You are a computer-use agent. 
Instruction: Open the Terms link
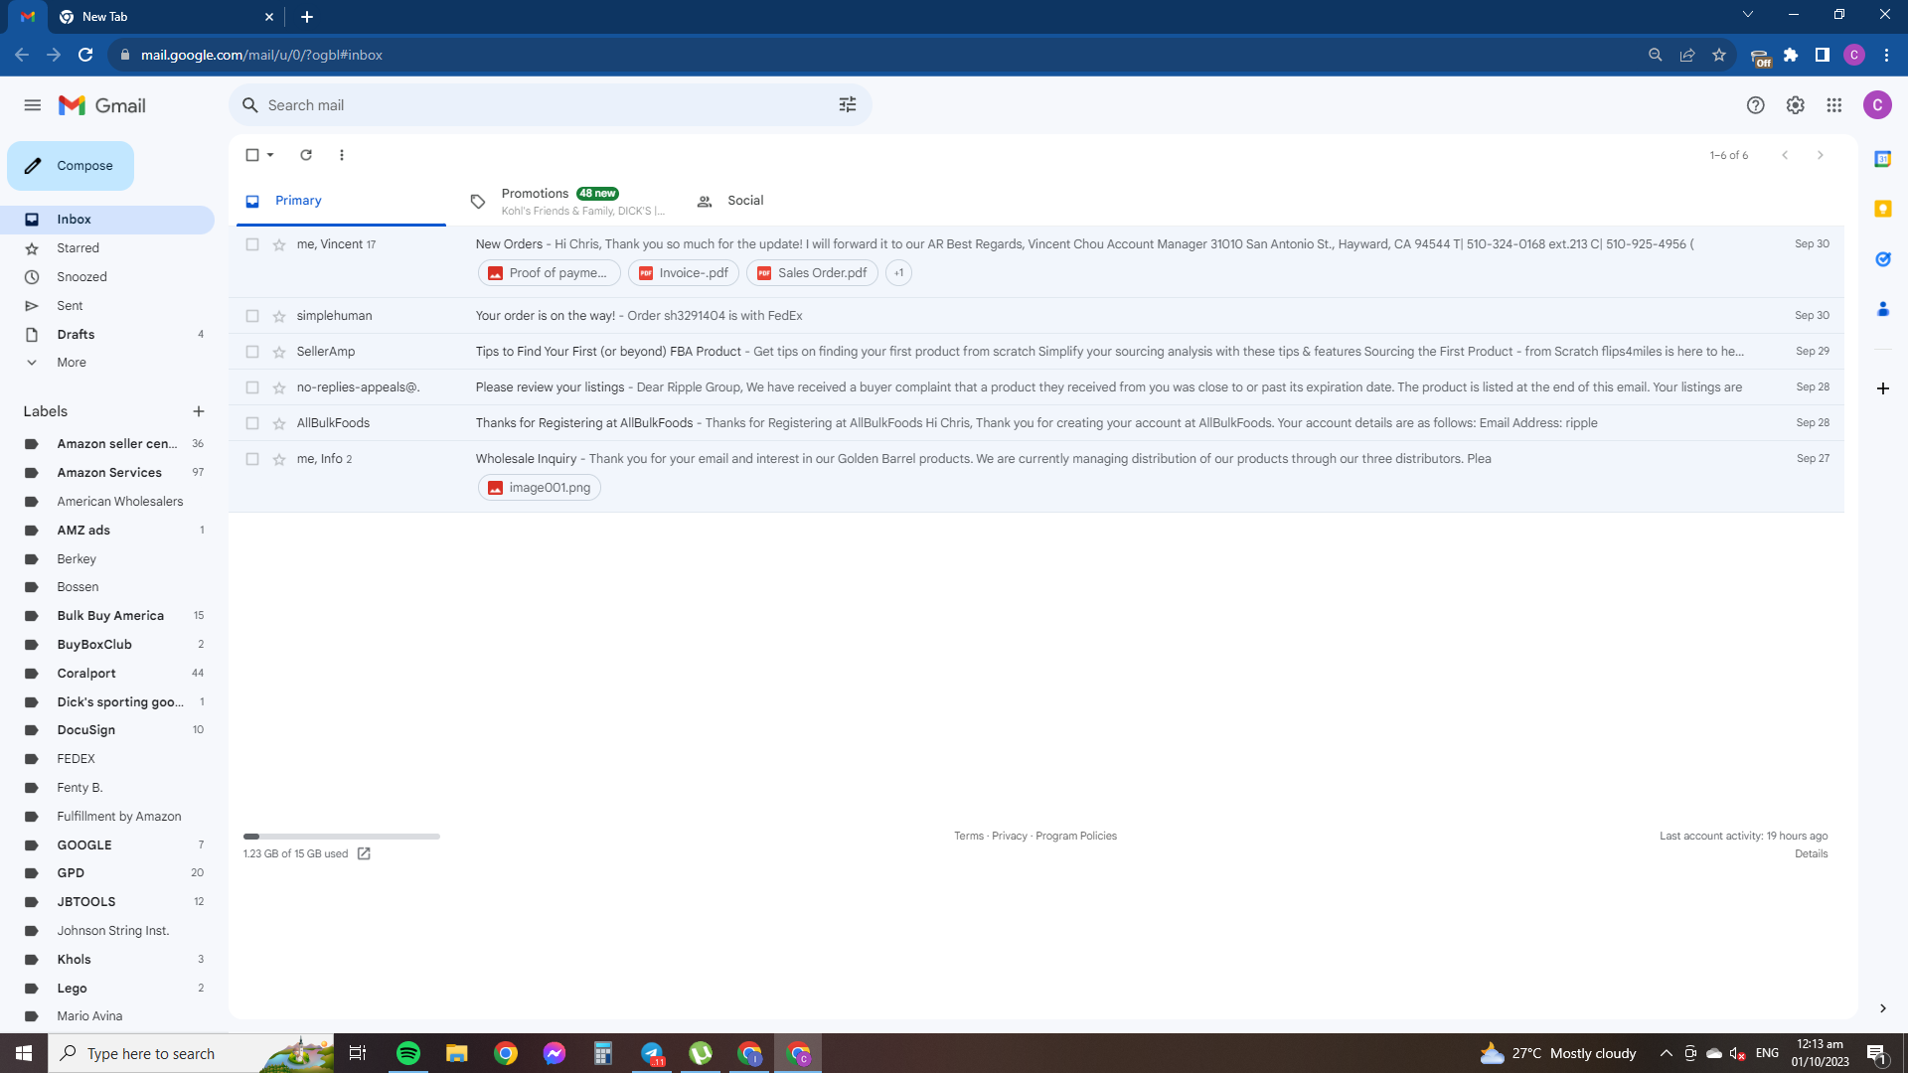(x=969, y=837)
